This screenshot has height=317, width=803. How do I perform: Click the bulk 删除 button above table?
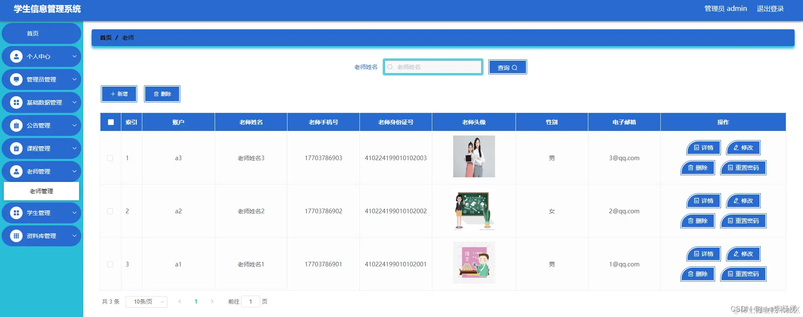[162, 94]
